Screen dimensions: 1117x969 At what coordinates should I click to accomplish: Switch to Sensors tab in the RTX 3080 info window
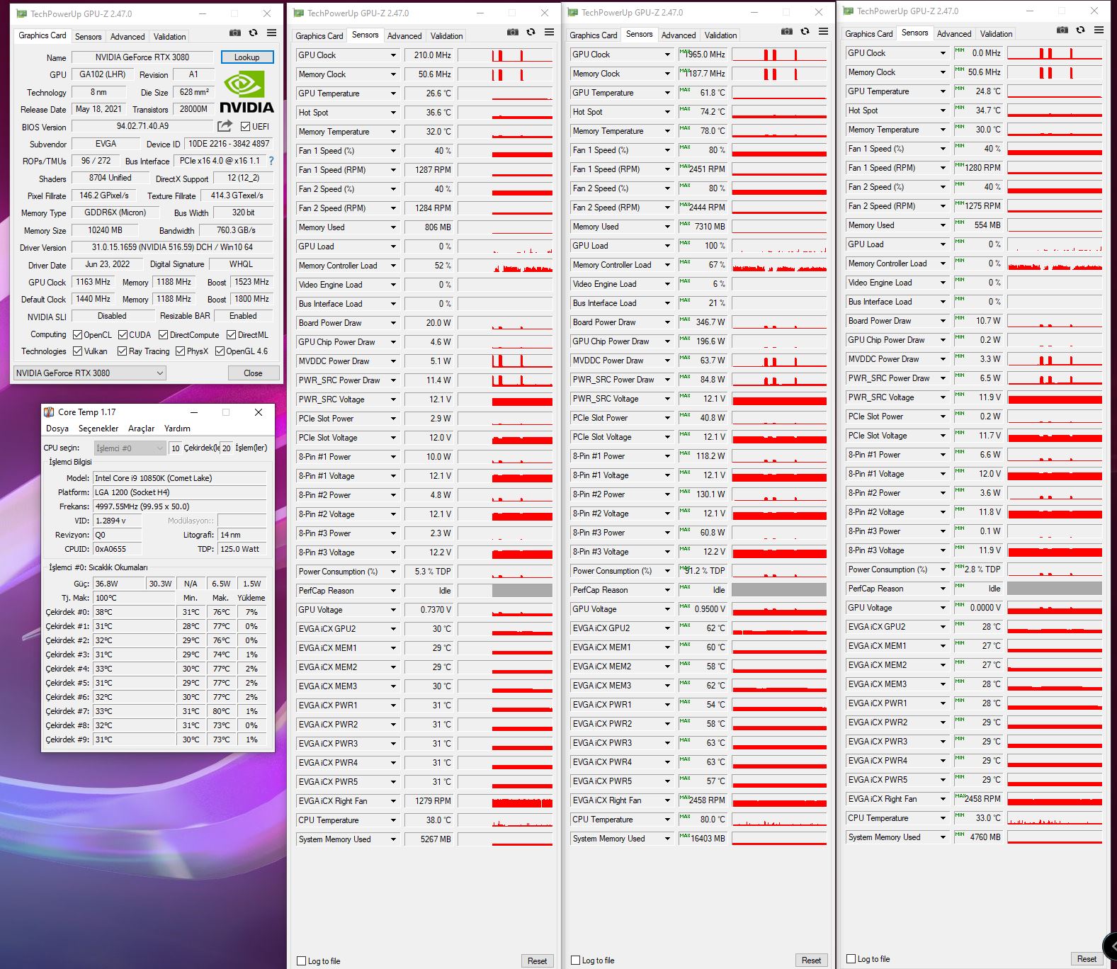pyautogui.click(x=89, y=37)
